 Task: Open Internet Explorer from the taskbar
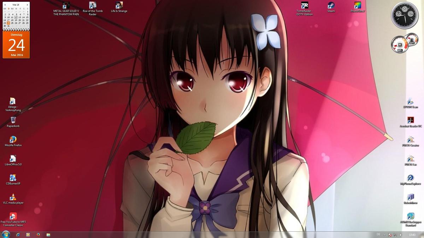coord(18,234)
